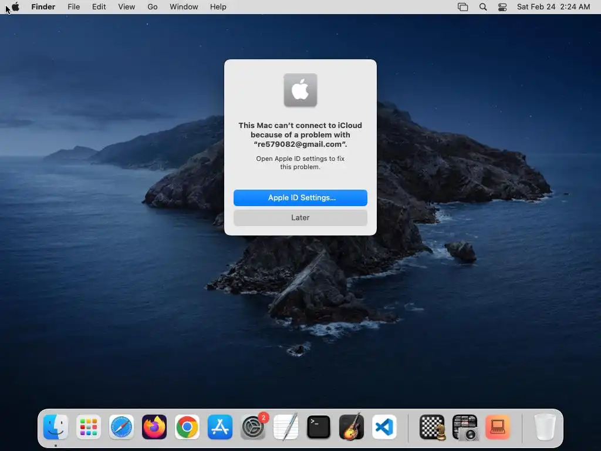Launch Safari from the Dock
This screenshot has width=601, height=451.
[121, 427]
